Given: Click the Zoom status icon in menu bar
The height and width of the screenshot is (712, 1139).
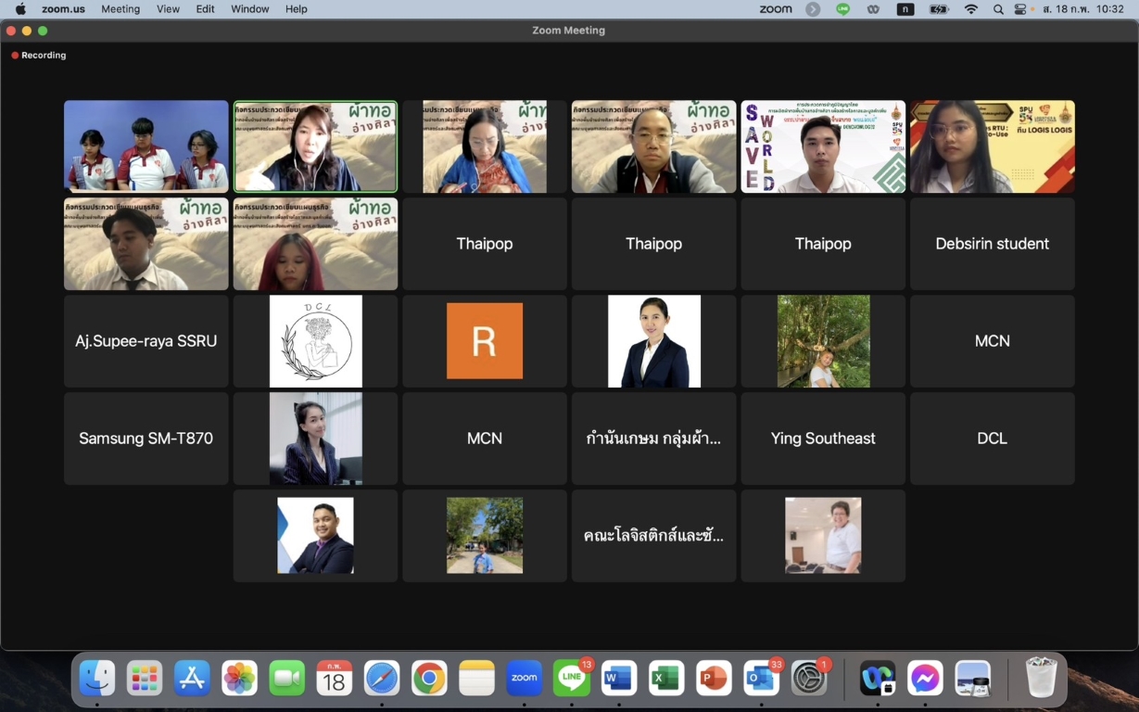Looking at the screenshot, I should [775, 9].
